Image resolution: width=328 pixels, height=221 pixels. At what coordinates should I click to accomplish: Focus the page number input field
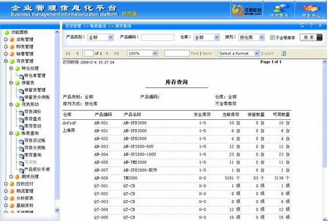pyautogui.click(x=88, y=54)
